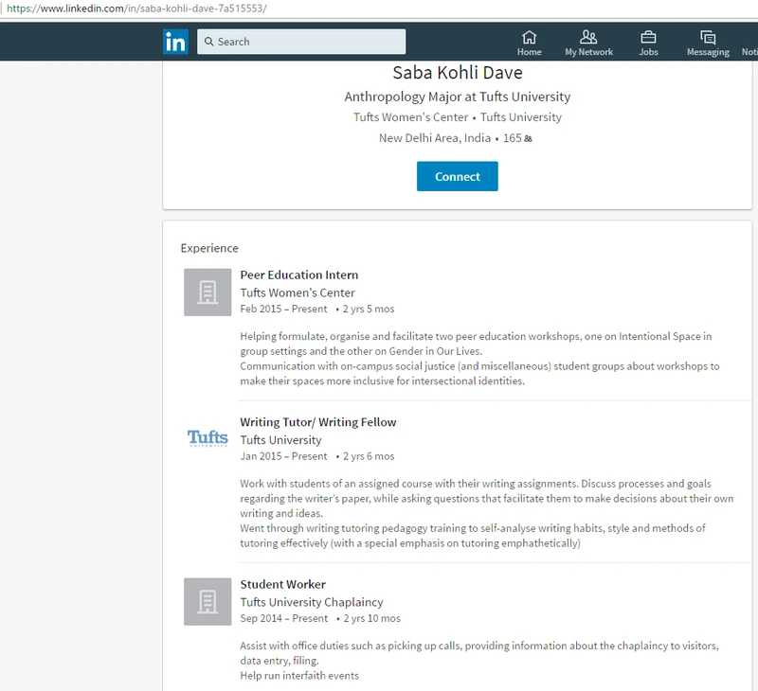Click the description line starting 'Assist with office duties'
This screenshot has width=758, height=691.
click(479, 646)
